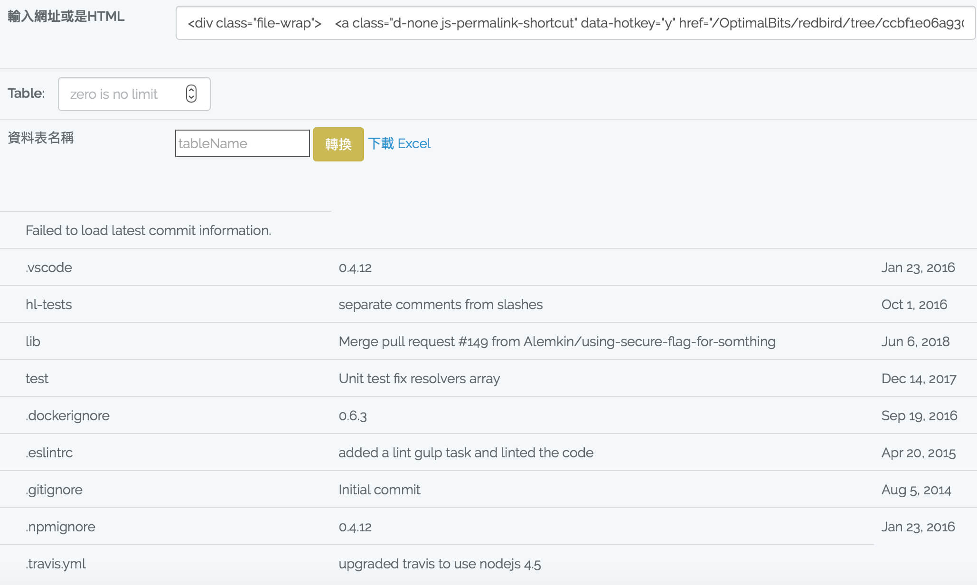Click the .eslintrc file cell
Image resolution: width=977 pixels, height=585 pixels.
[x=49, y=453]
